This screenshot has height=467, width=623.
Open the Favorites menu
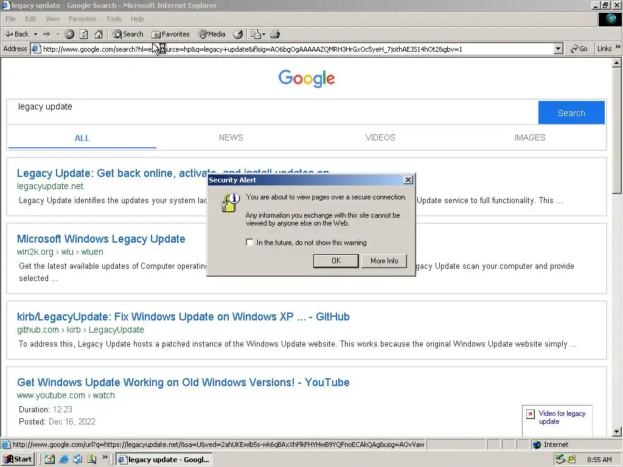(82, 19)
